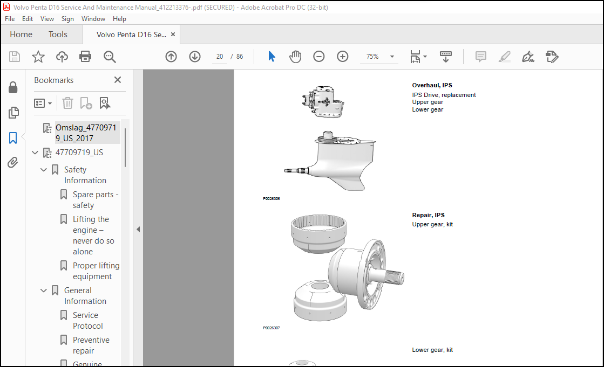Open fit page tool dropdown arrow
Image resolution: width=604 pixels, height=367 pixels.
(425, 57)
